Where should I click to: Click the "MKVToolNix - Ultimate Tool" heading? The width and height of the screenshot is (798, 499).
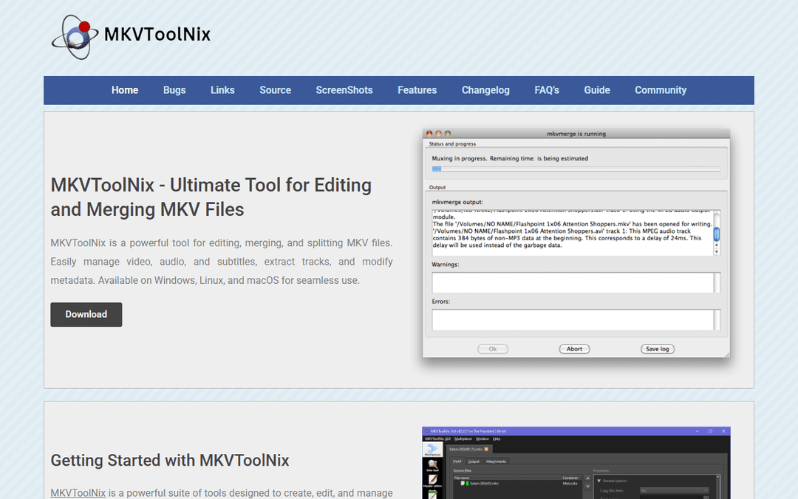click(x=211, y=197)
